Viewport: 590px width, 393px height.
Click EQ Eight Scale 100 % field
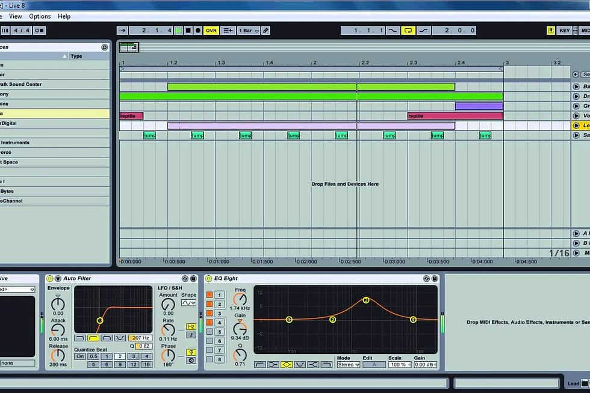[x=400, y=364]
